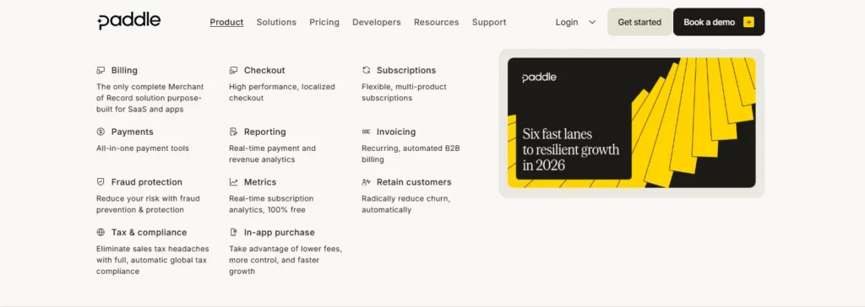Open the Invoicing product link
This screenshot has width=865, height=307.
396,132
